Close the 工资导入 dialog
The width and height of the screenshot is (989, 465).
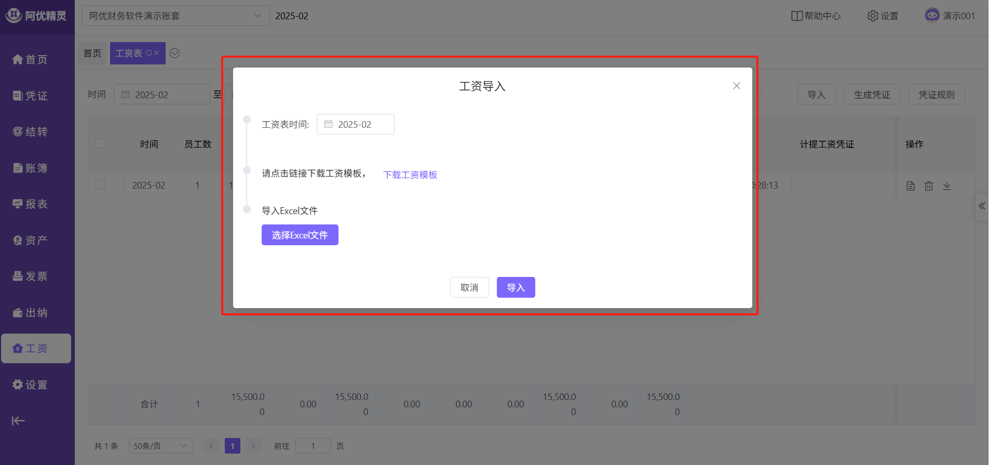(736, 86)
